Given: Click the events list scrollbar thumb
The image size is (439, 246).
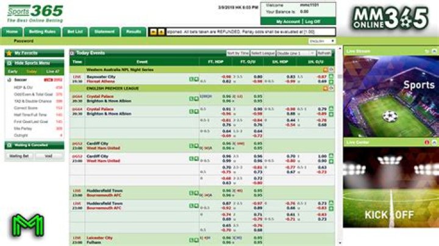Looking at the screenshot, I should (340, 76).
